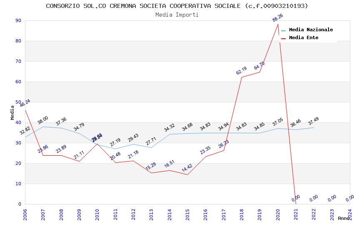Click the 14.42 data label
Screen dimensions: 354x229
tap(187, 168)
